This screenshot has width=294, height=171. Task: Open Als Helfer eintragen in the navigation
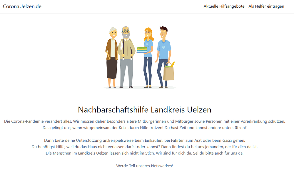pos(266,6)
